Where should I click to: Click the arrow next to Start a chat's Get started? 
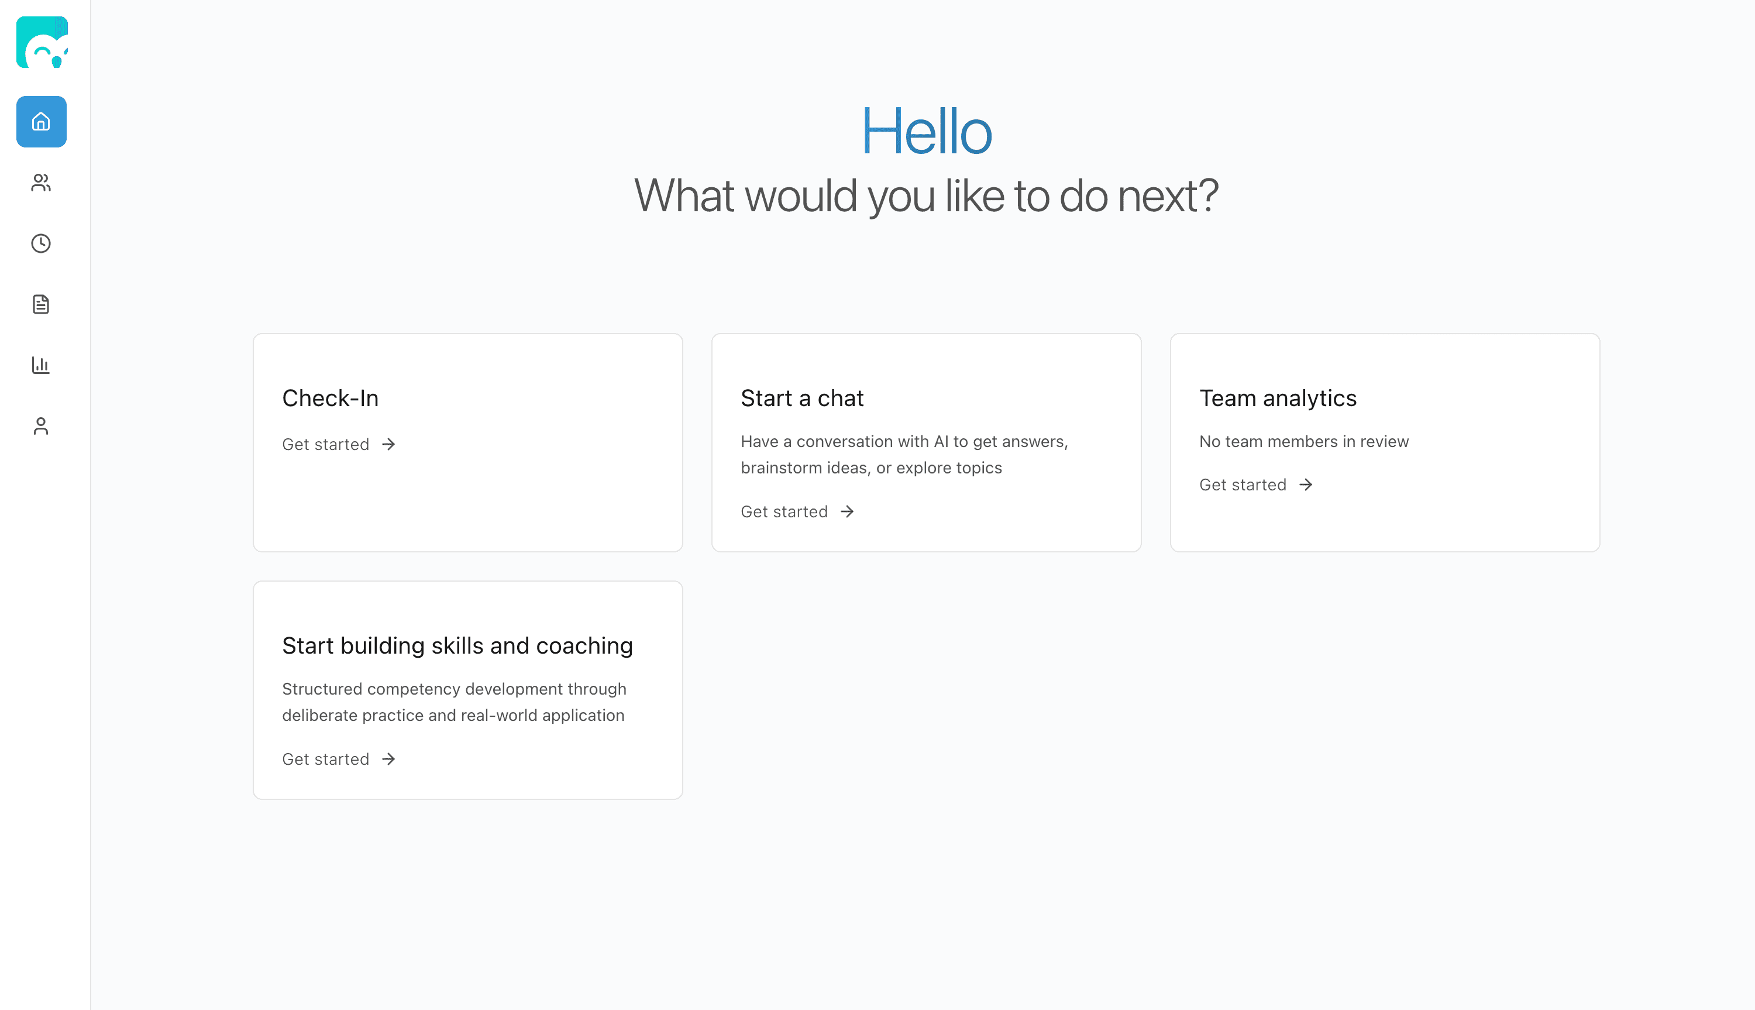[x=848, y=511]
